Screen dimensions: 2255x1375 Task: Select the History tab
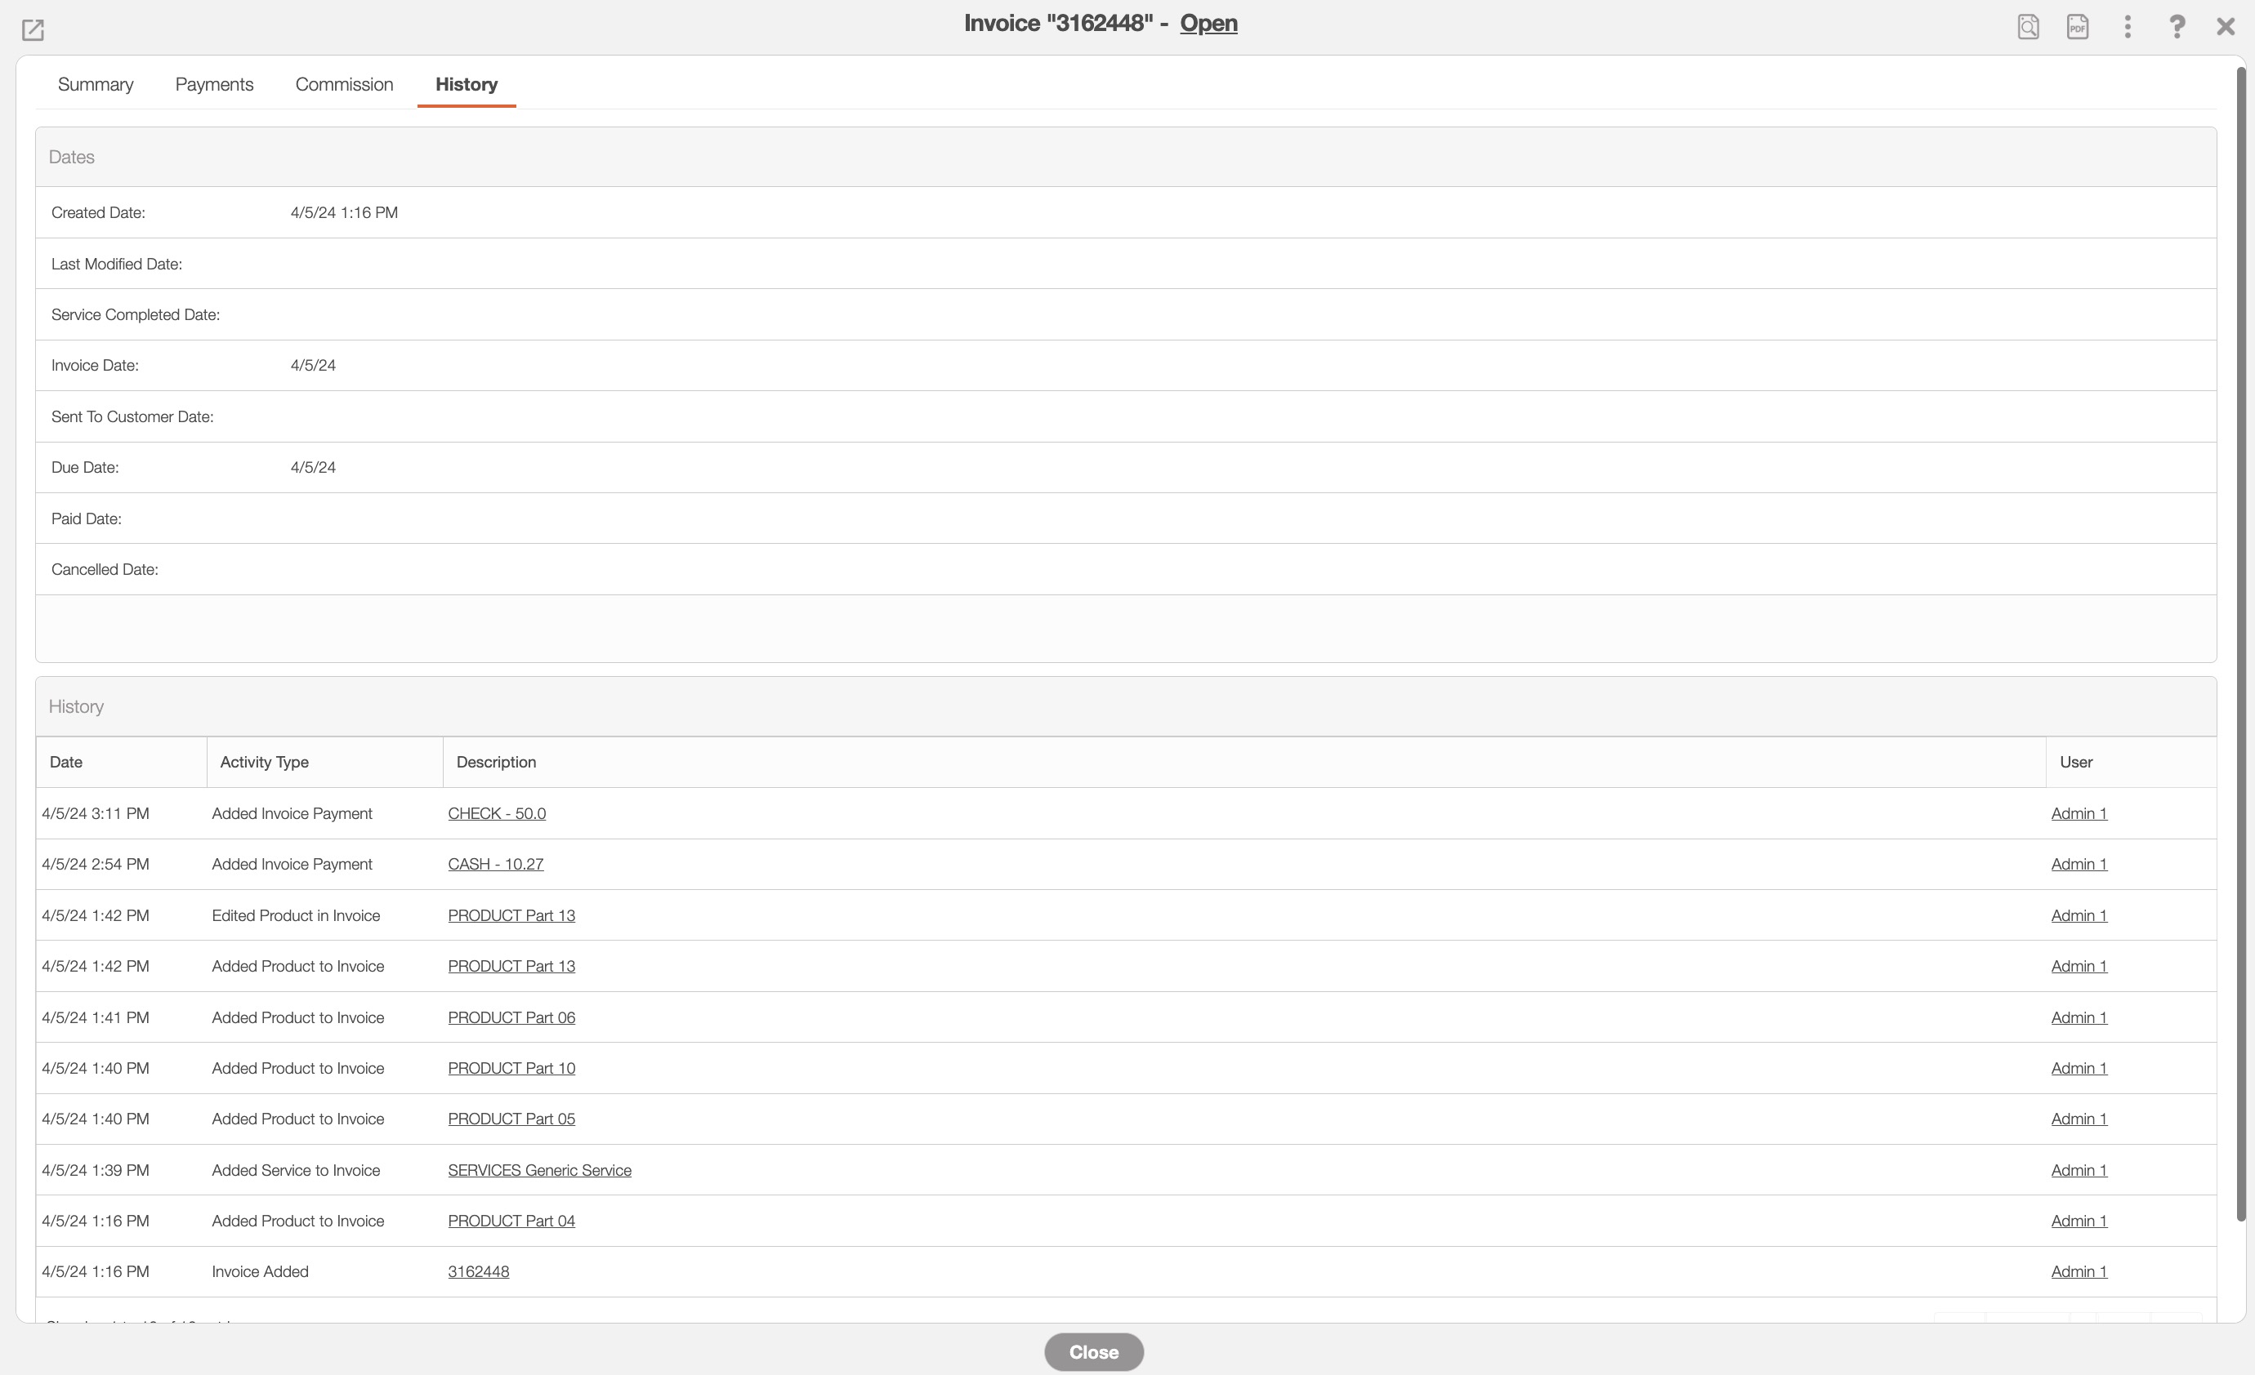tap(466, 84)
